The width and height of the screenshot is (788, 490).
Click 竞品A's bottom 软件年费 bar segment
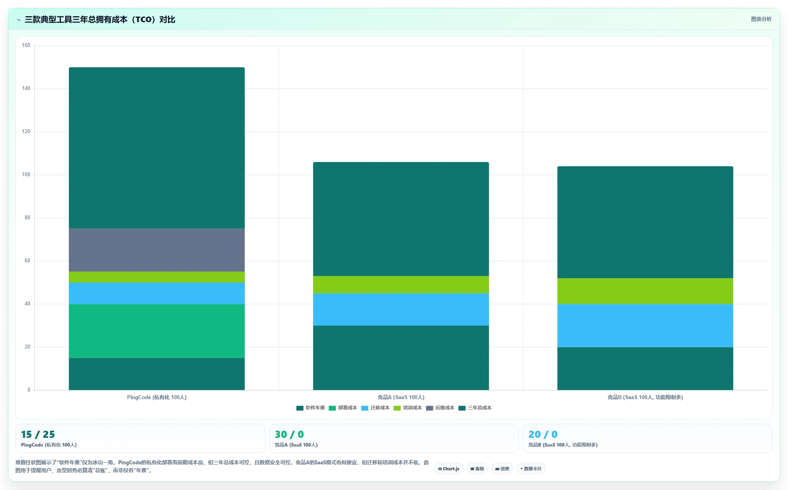[x=401, y=358]
